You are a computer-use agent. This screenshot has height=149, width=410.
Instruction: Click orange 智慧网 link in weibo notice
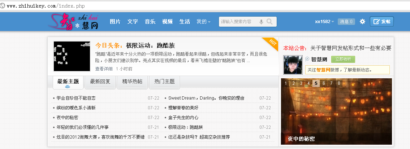(323, 70)
